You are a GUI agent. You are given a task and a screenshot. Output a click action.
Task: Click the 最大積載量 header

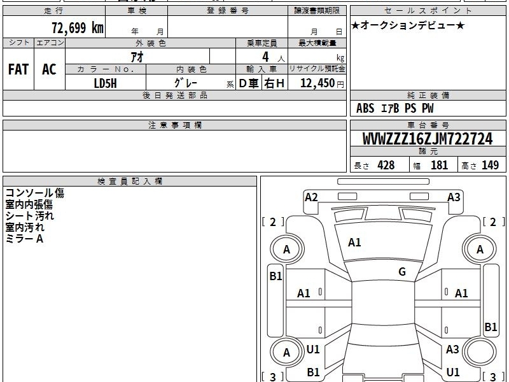pyautogui.click(x=317, y=43)
